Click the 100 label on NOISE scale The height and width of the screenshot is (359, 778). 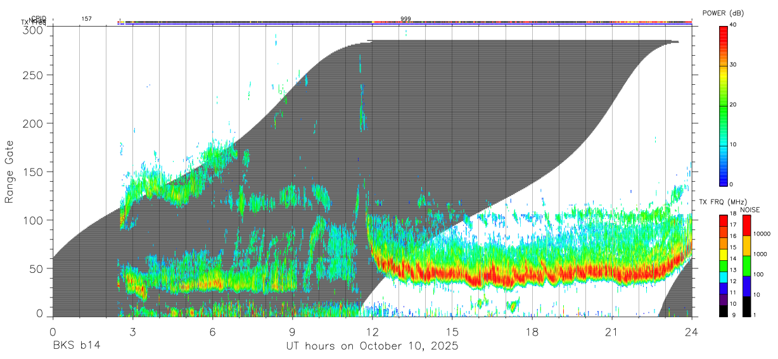coord(759,275)
